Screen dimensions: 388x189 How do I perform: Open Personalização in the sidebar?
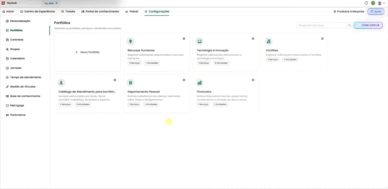(18, 21)
